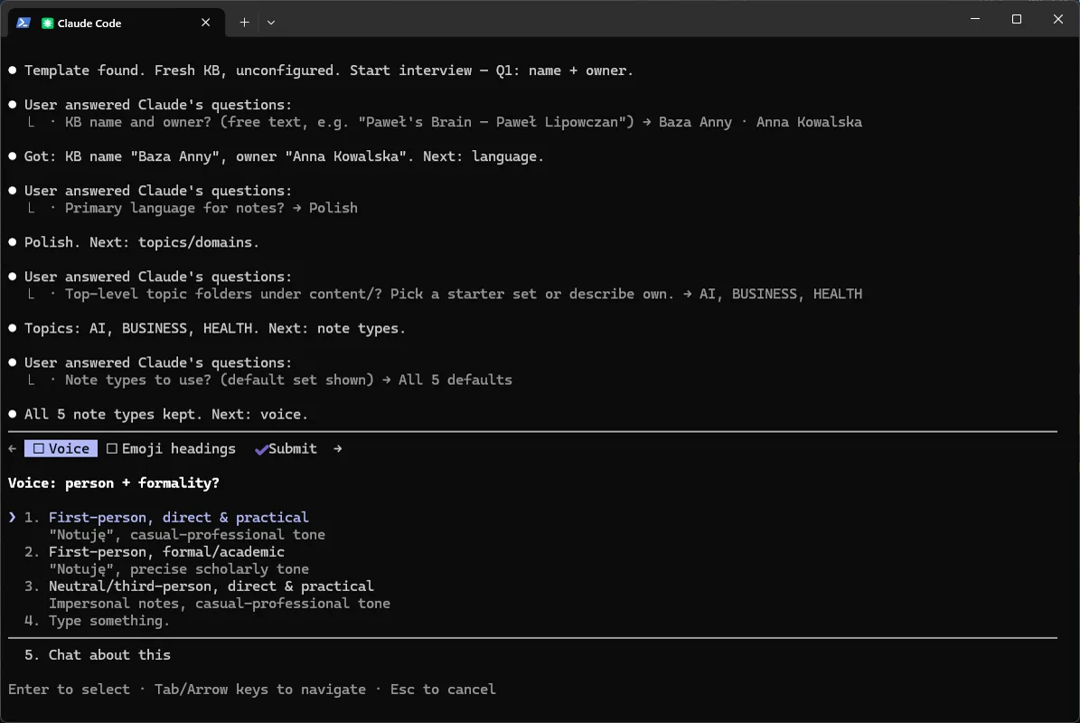This screenshot has width=1080, height=723.
Task: Select the Submit step
Action: point(286,449)
